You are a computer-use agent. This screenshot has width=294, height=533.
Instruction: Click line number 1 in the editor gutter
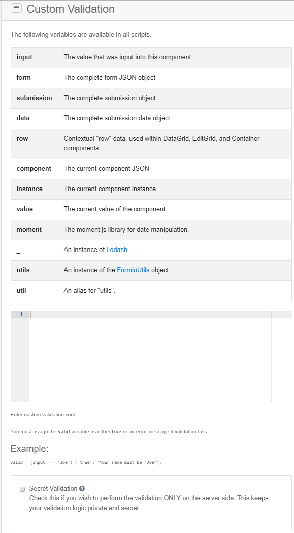point(21,314)
